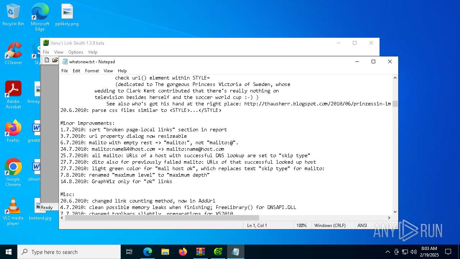Click text line 'Minor improvements:'
This screenshot has height=259, width=460.
(88, 123)
